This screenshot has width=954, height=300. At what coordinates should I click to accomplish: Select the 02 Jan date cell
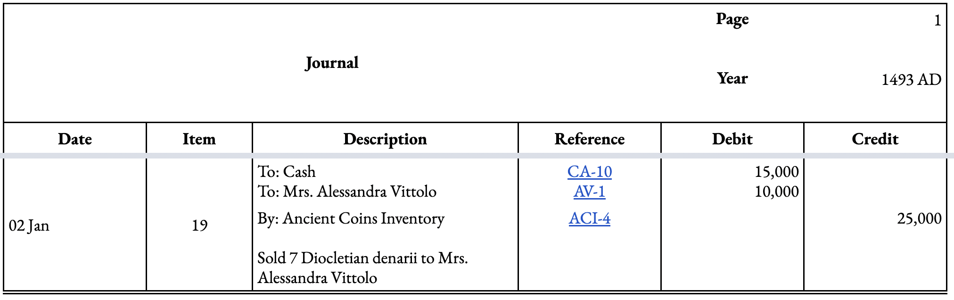point(29,225)
